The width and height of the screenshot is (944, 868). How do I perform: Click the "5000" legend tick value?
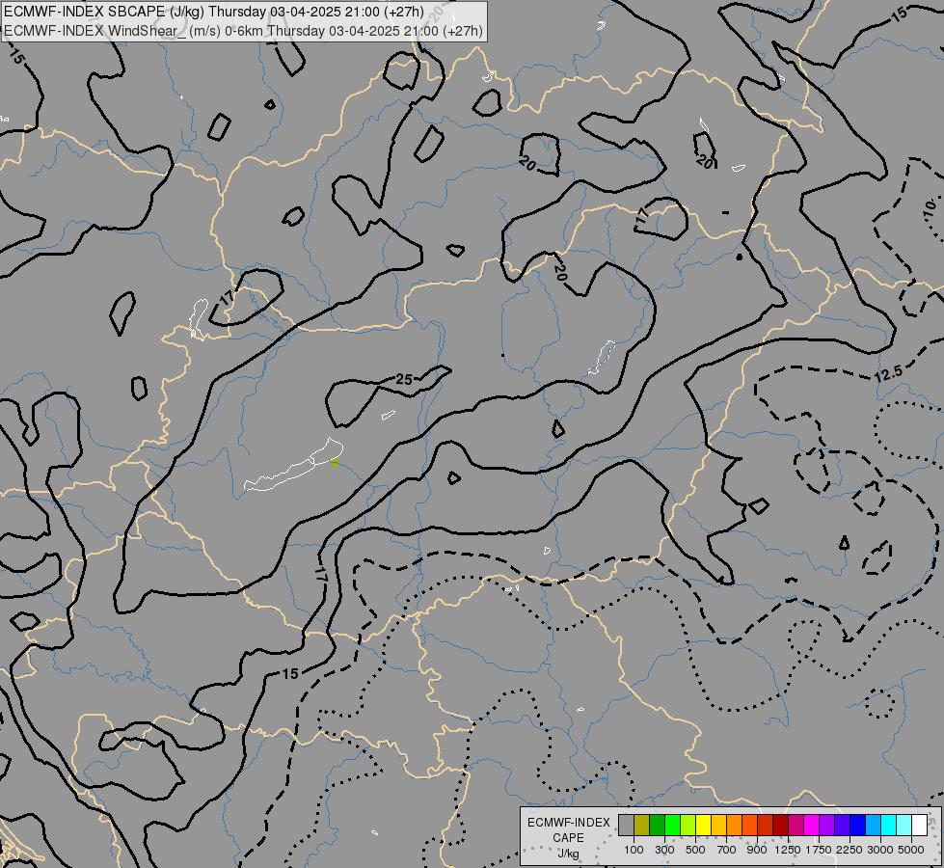911,850
